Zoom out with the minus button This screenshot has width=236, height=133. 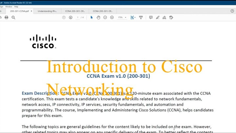pyautogui.click(x=105, y=17)
